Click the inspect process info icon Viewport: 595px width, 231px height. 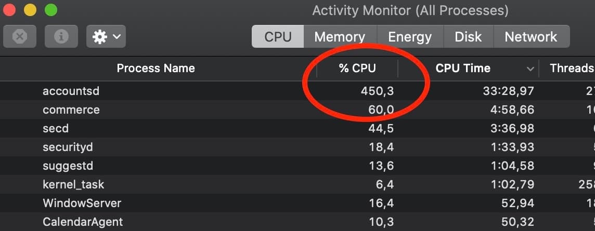(61, 36)
